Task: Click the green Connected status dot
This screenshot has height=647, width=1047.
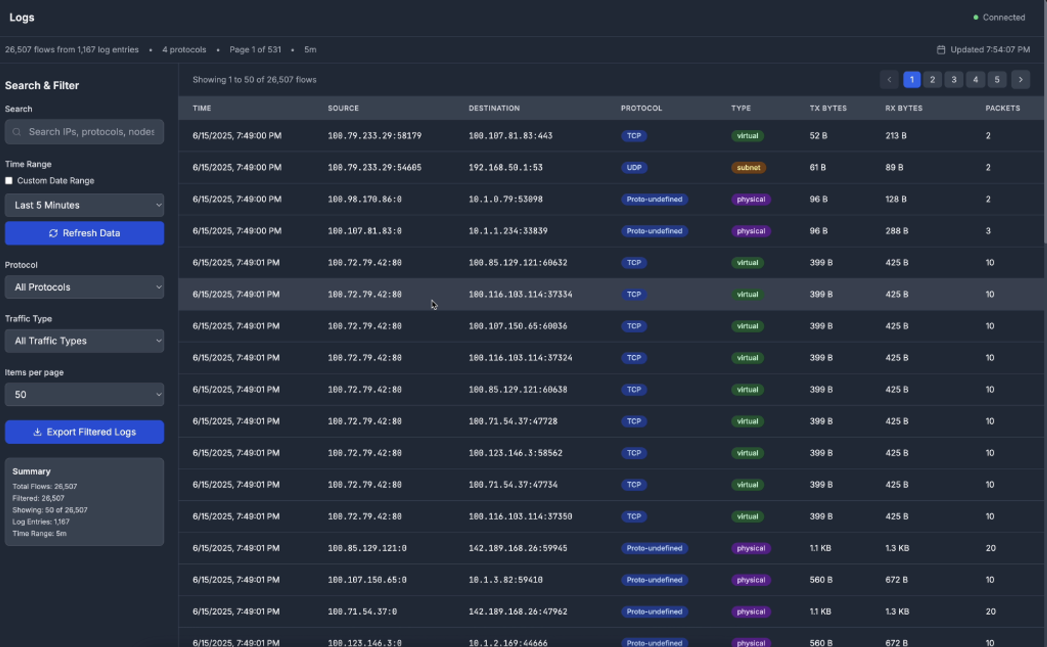Action: pos(975,17)
